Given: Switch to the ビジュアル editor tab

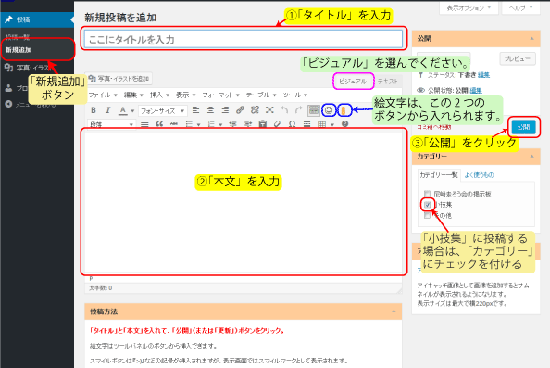Looking at the screenshot, I should click(353, 82).
